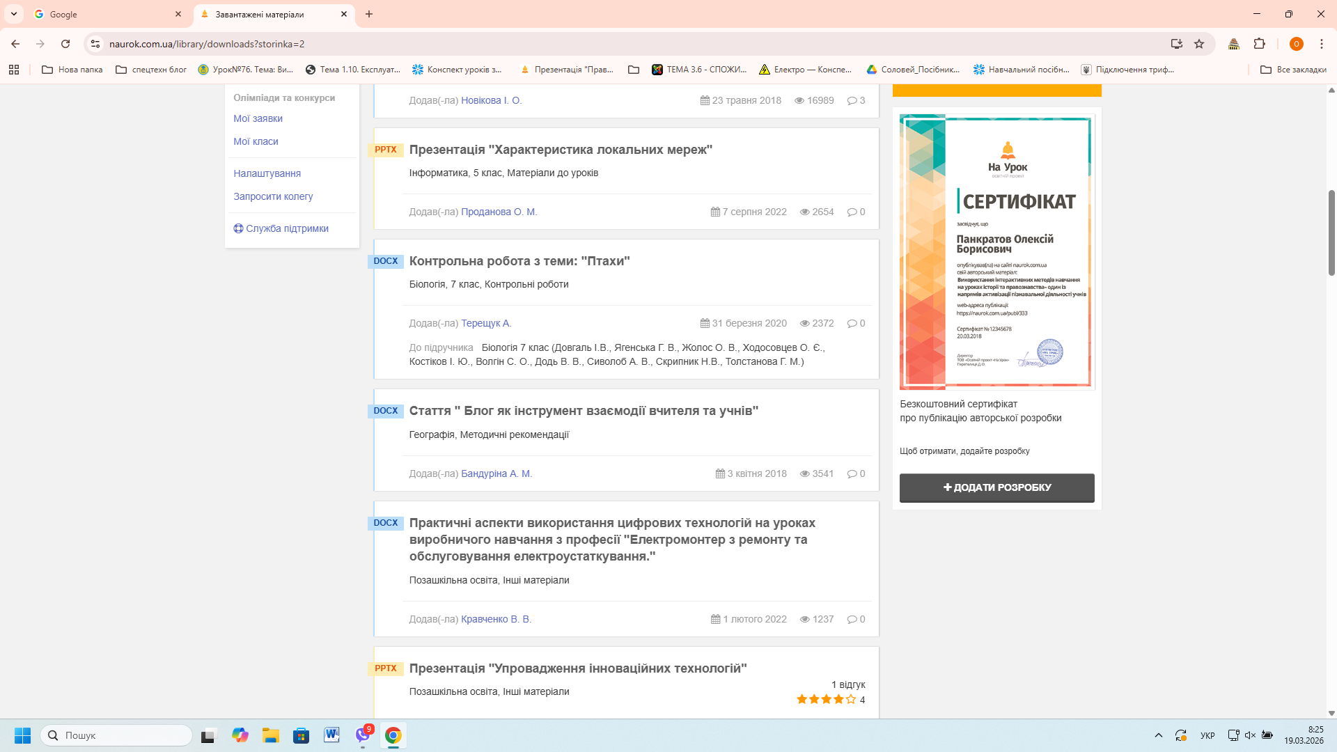Viewport: 1337px width, 752px height.
Task: Click the bookmark star icon in address bar
Action: click(x=1199, y=44)
